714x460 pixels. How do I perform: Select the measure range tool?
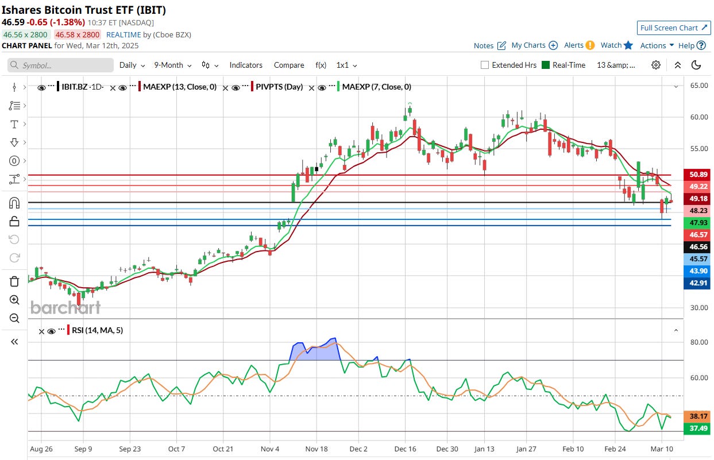coord(14,179)
